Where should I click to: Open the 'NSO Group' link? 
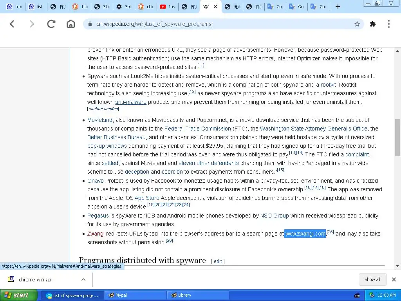click(275, 216)
